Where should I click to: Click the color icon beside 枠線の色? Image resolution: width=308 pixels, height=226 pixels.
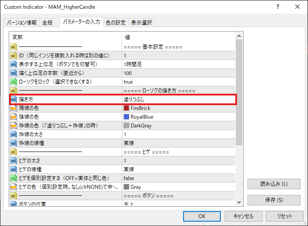(13, 125)
